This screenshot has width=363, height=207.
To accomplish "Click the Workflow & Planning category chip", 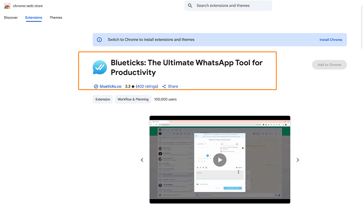I will pyautogui.click(x=133, y=99).
